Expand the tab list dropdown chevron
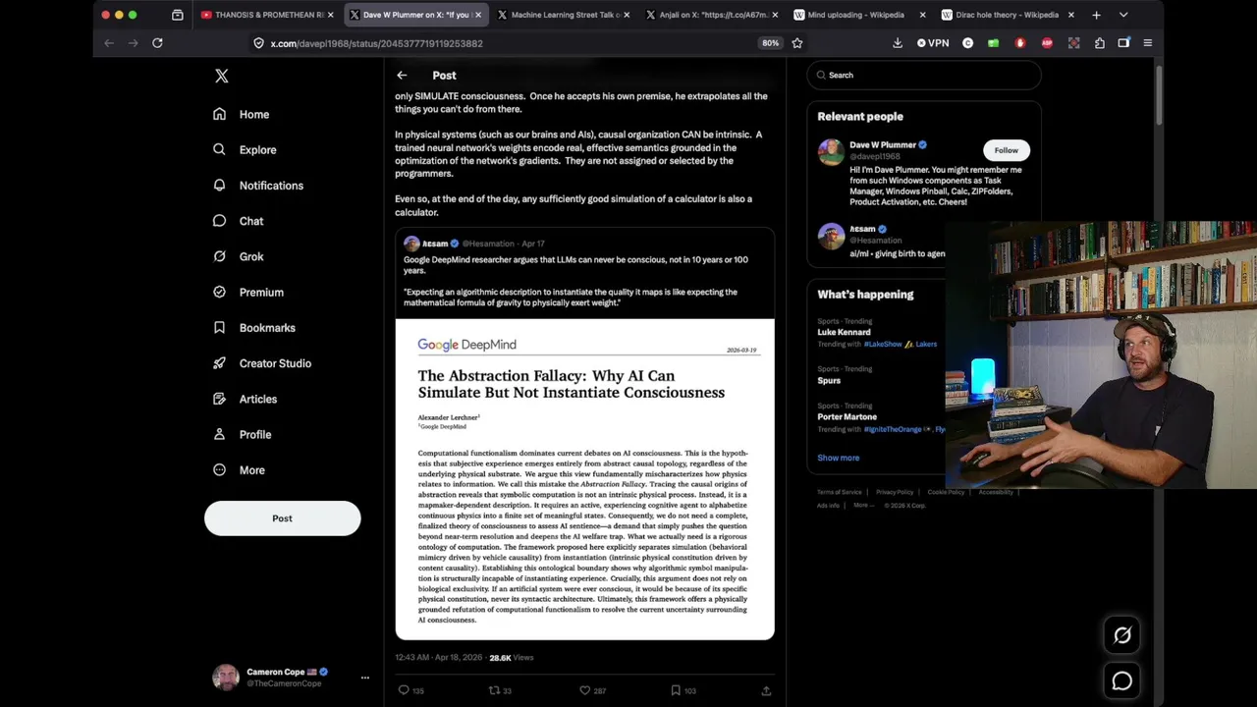1257x707 pixels. (1123, 15)
